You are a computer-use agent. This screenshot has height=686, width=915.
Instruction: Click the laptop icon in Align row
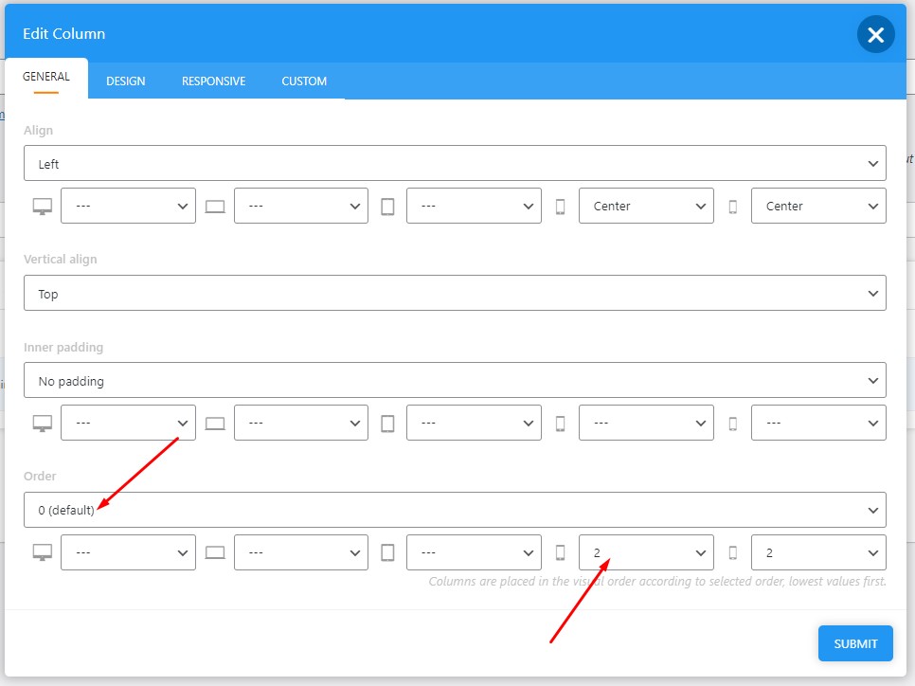215,207
